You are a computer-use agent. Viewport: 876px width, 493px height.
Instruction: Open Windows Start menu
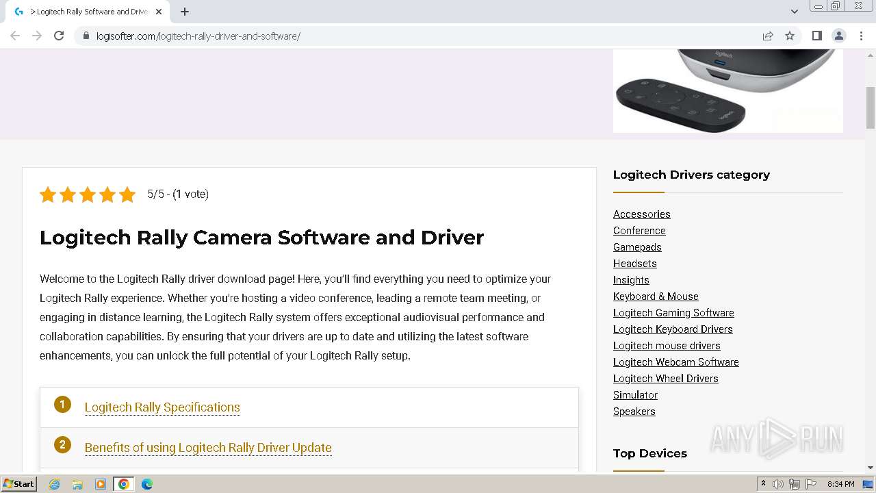point(19,484)
